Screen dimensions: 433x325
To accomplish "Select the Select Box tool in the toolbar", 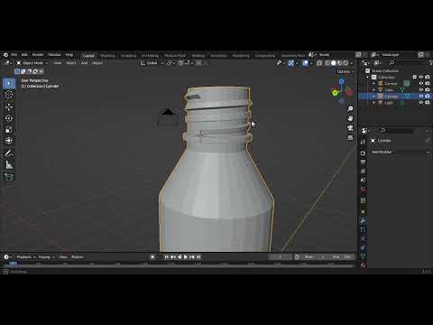I will point(9,83).
